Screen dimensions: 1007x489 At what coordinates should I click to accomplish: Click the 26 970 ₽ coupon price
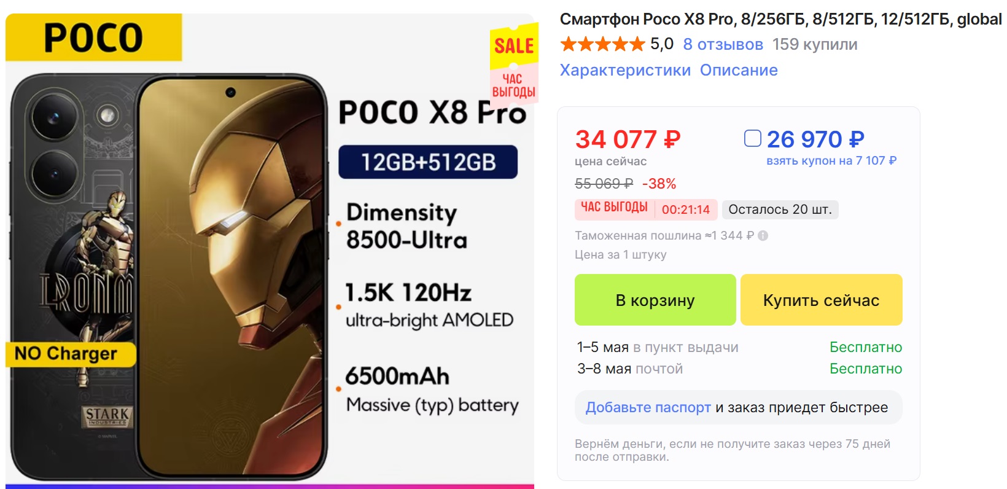pos(815,139)
